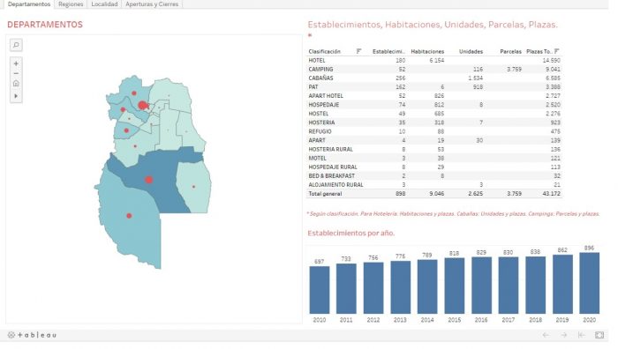
Task: Select the PAT row label
Action: 313,87
